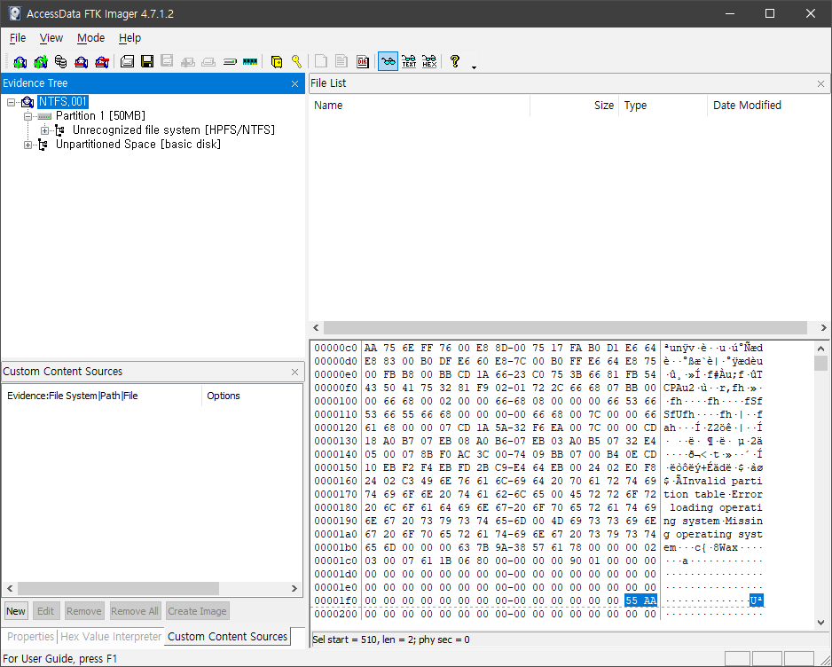The height and width of the screenshot is (667, 832).
Task: Click Evidence:File System|Path|File column header
Action: pos(102,396)
